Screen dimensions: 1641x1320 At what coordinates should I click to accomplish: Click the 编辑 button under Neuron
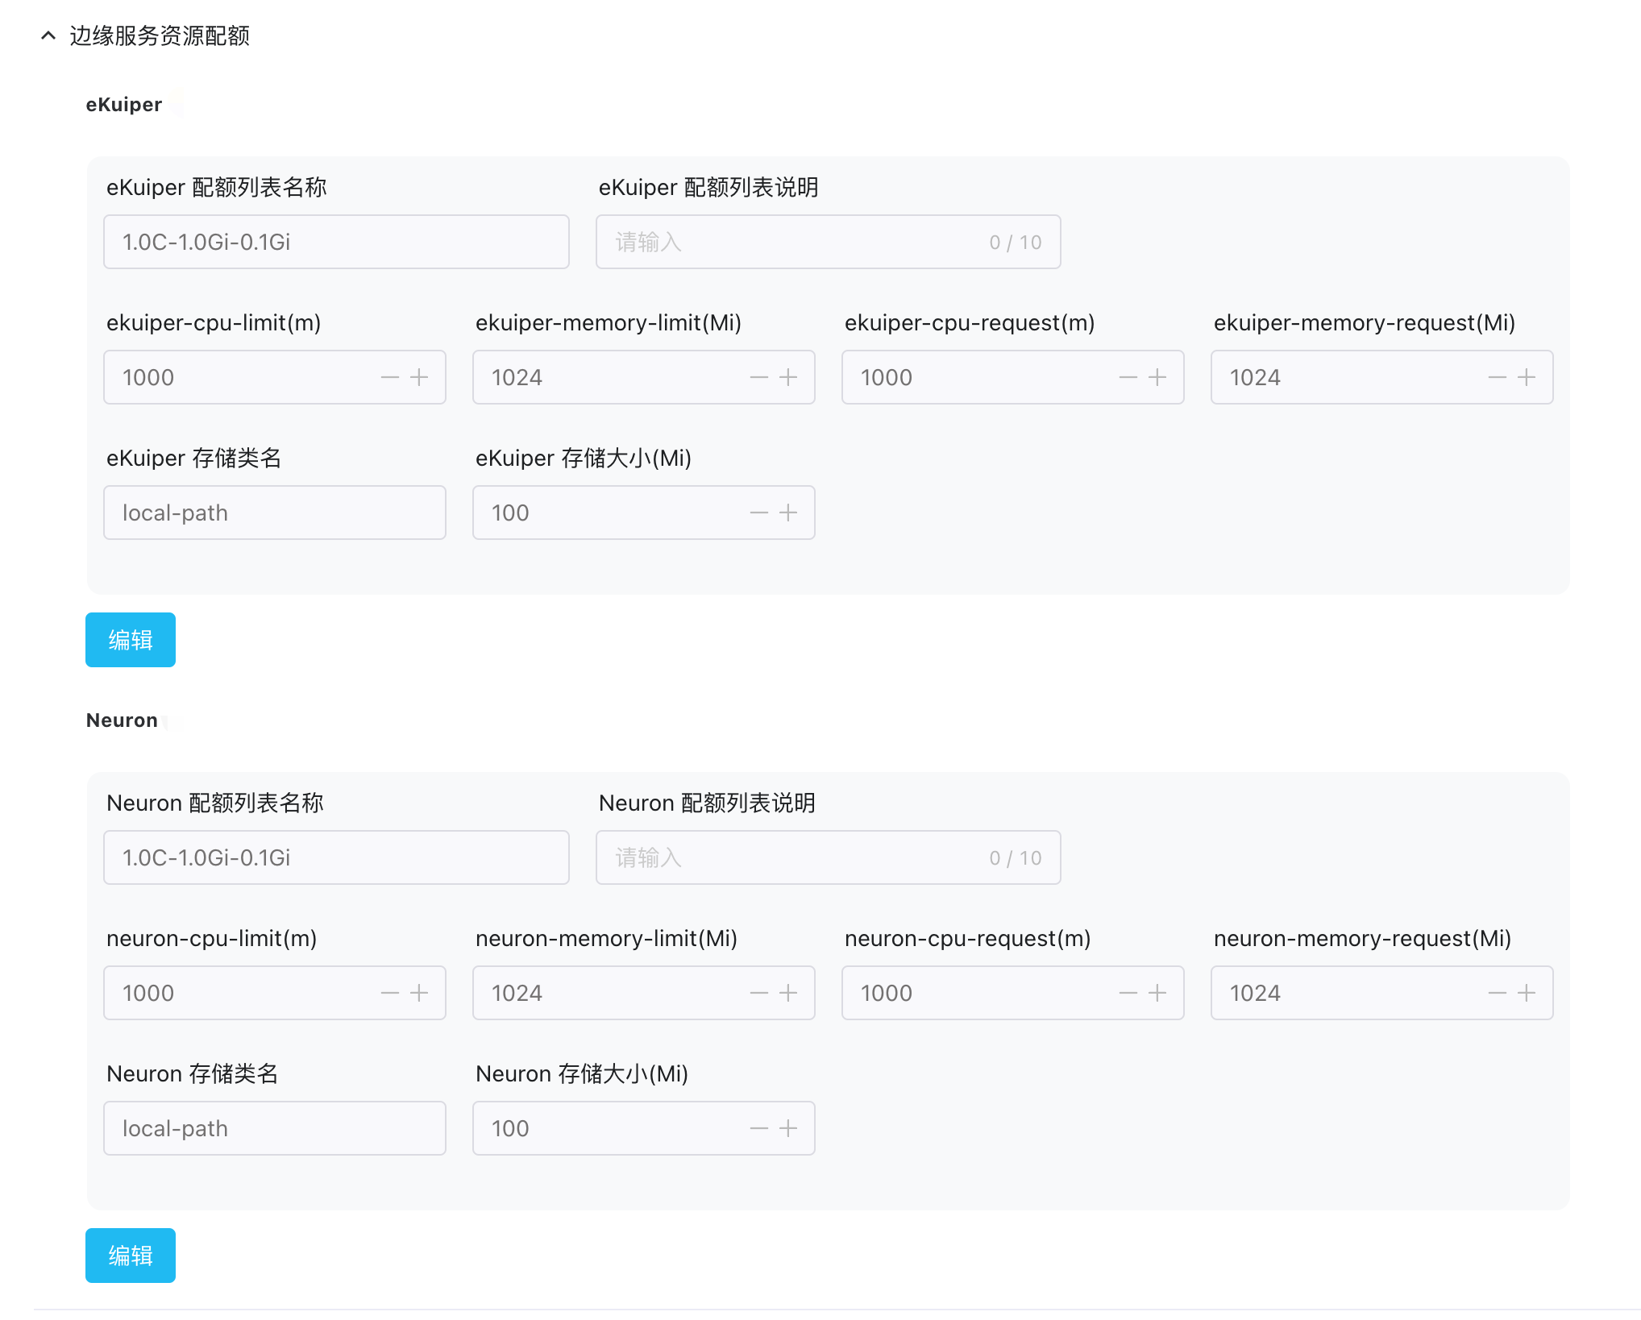click(x=131, y=1256)
